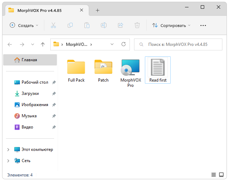Select Этот компьютер in sidebar
The image size is (229, 181).
point(34,149)
